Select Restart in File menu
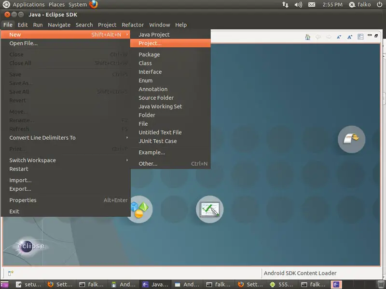Viewport: 386px width, 289px height. pos(66,169)
